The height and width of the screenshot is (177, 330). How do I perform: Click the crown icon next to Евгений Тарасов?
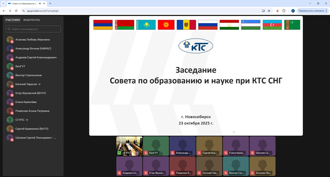click(x=39, y=84)
